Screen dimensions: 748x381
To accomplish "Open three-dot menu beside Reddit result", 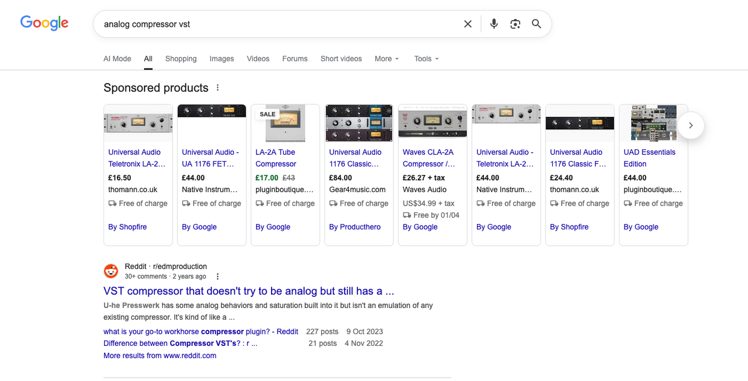I will coord(218,277).
